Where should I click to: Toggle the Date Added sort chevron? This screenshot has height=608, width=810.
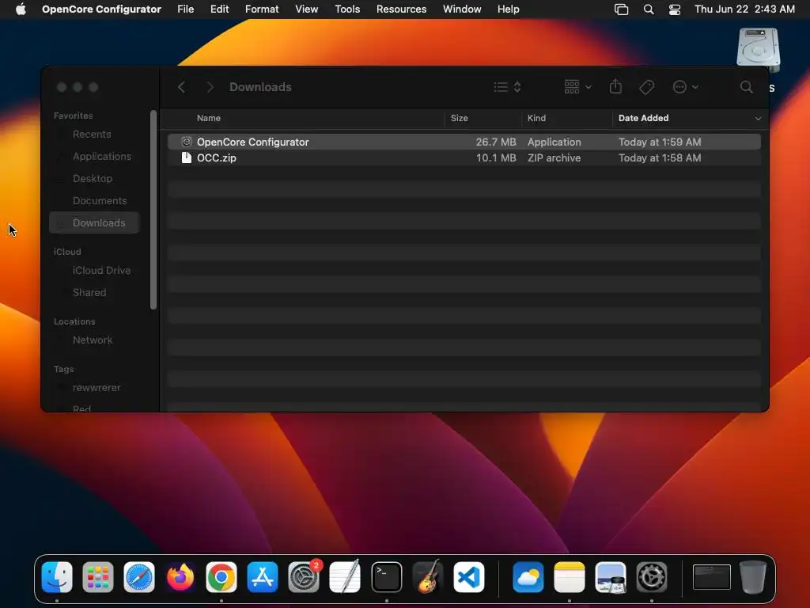click(x=758, y=119)
